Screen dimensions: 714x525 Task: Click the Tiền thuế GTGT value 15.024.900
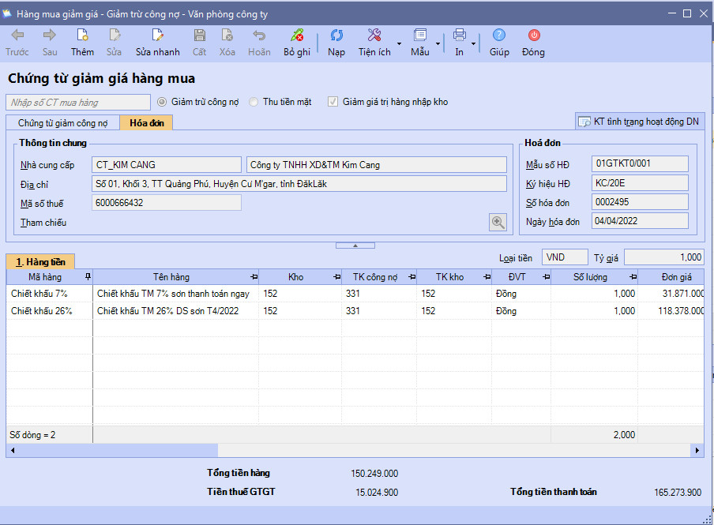point(377,493)
